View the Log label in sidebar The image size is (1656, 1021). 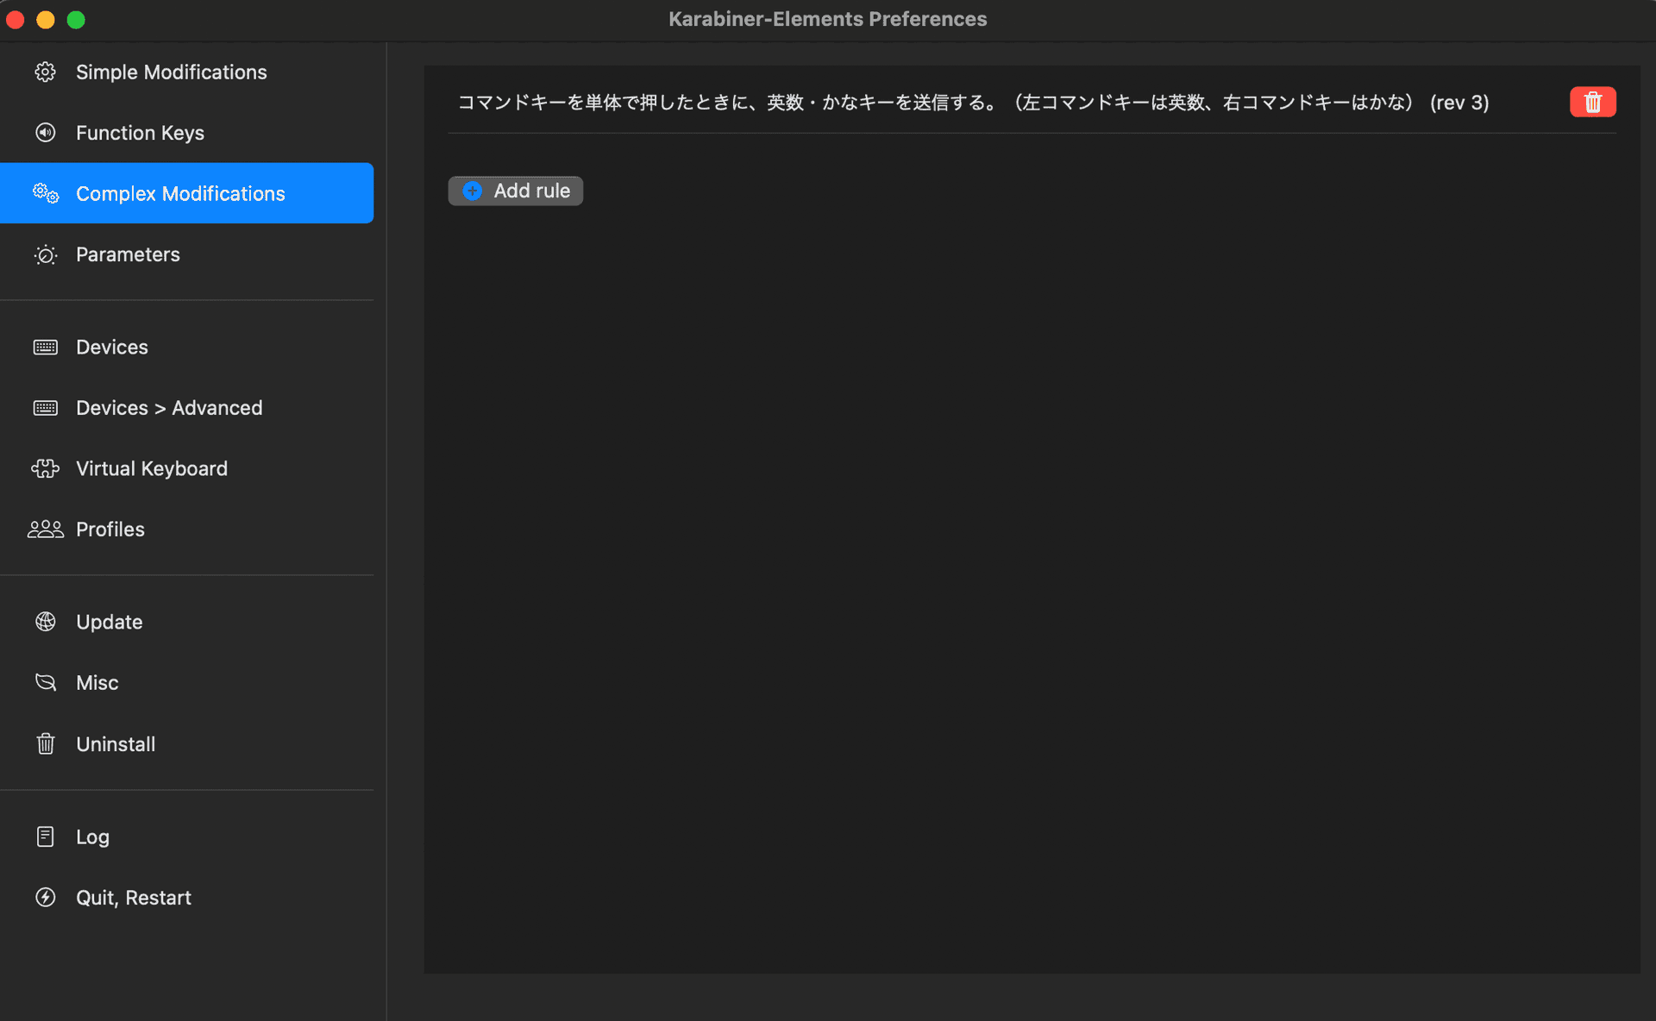92,836
